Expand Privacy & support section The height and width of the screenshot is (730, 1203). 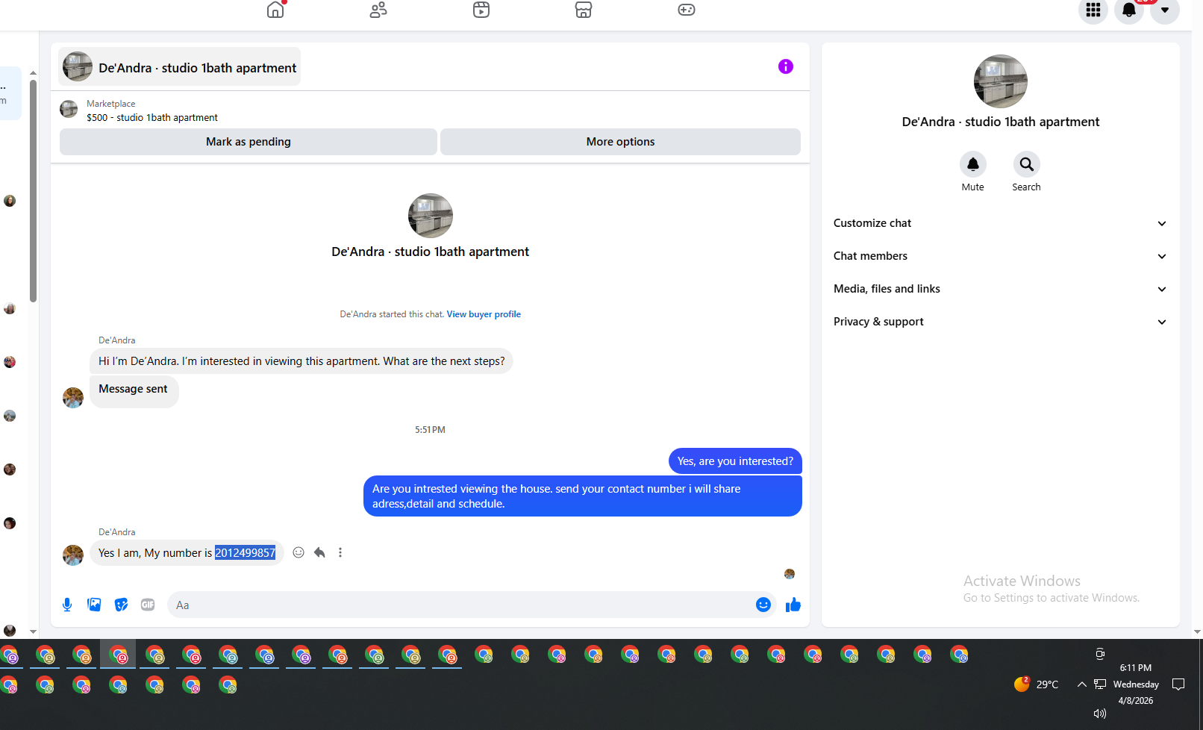point(1000,322)
